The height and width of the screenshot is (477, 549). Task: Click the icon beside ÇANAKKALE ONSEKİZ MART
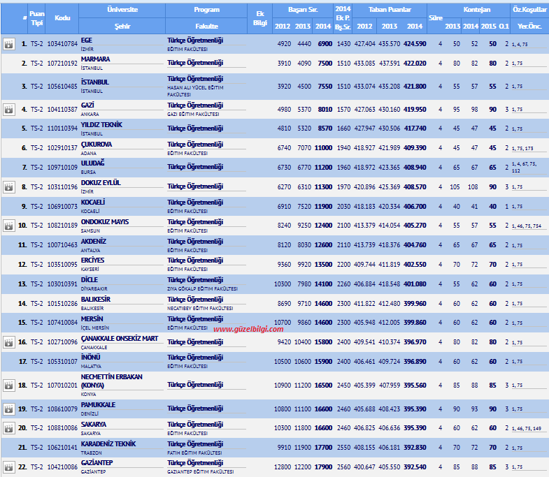(x=9, y=342)
